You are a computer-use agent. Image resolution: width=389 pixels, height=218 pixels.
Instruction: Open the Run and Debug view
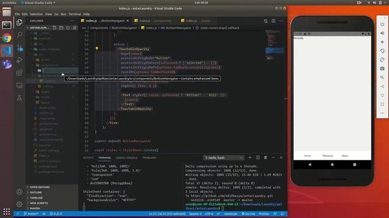(x=19, y=60)
